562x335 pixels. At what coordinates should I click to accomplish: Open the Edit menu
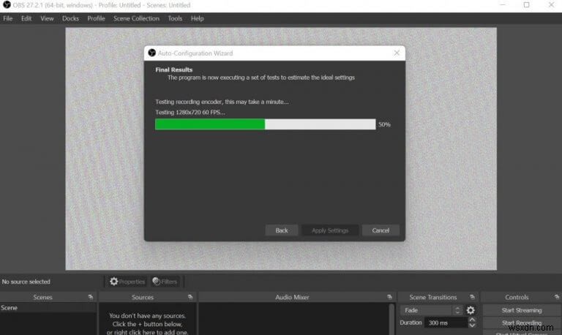point(26,18)
